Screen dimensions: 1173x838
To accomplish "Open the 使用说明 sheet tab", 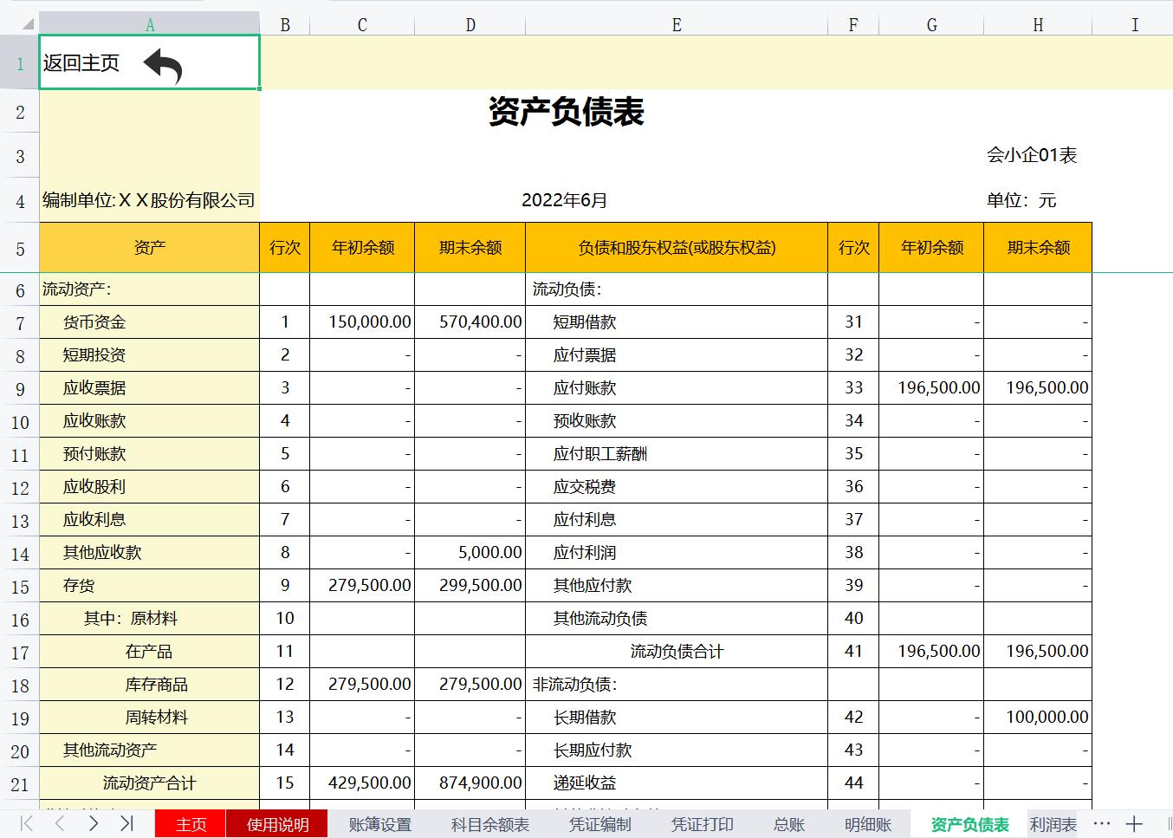I will click(x=277, y=824).
